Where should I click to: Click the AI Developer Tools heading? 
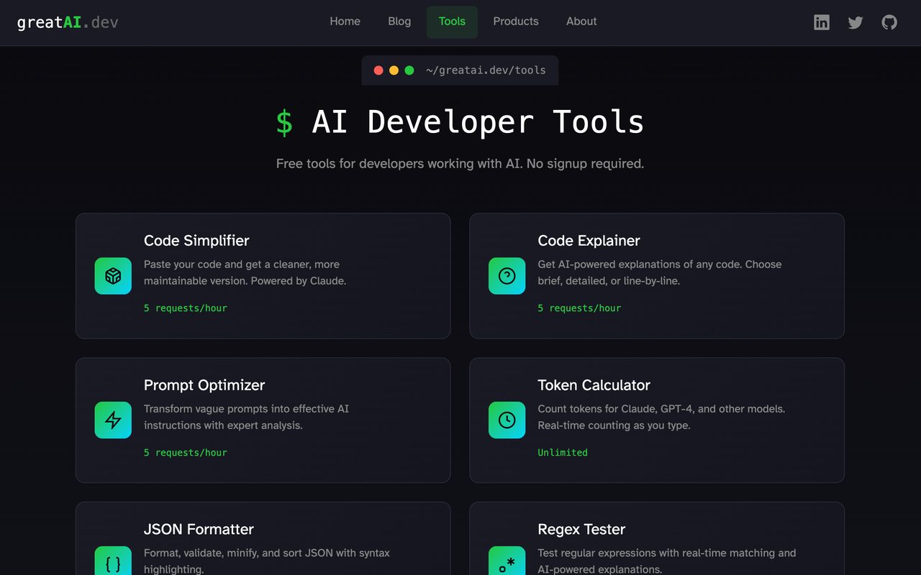pos(478,121)
